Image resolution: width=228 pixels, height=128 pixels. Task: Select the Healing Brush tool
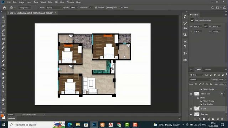click(3, 48)
